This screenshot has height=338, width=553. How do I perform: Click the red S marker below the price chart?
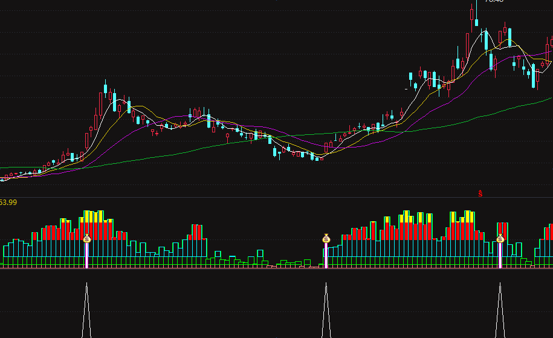[x=480, y=193]
